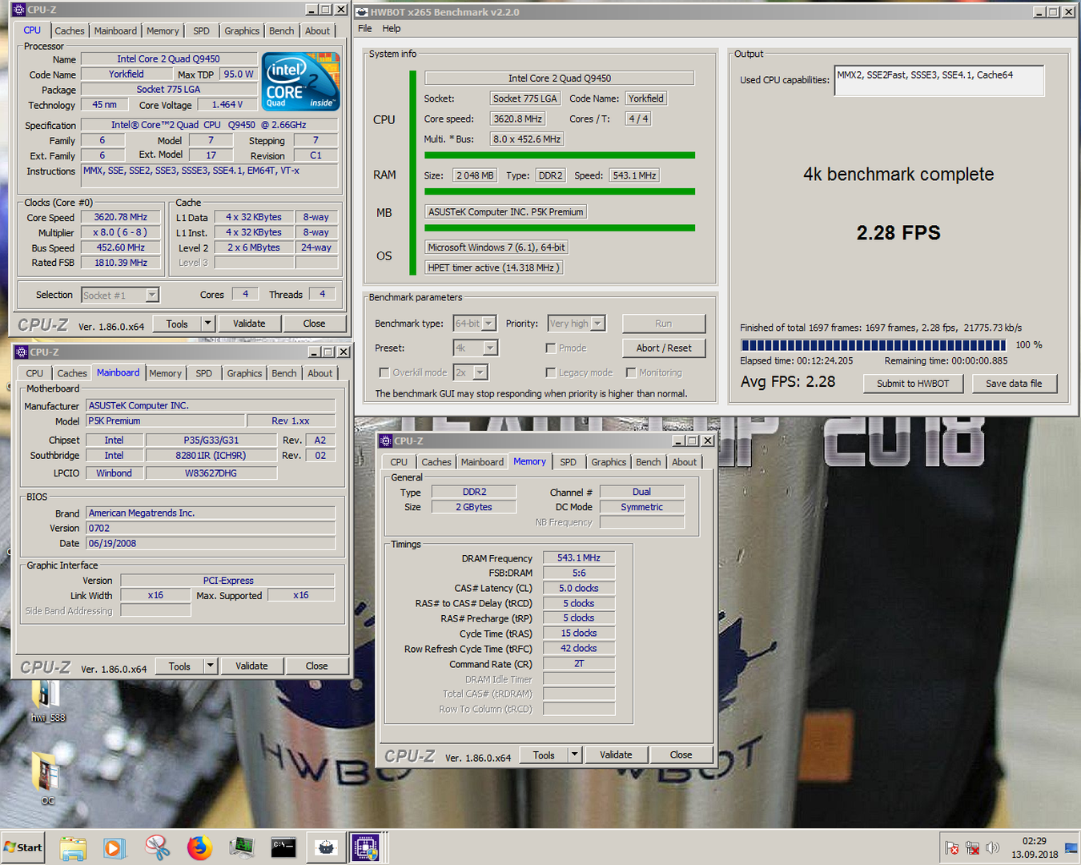
Task: Click the HPET timer active text
Action: (493, 268)
